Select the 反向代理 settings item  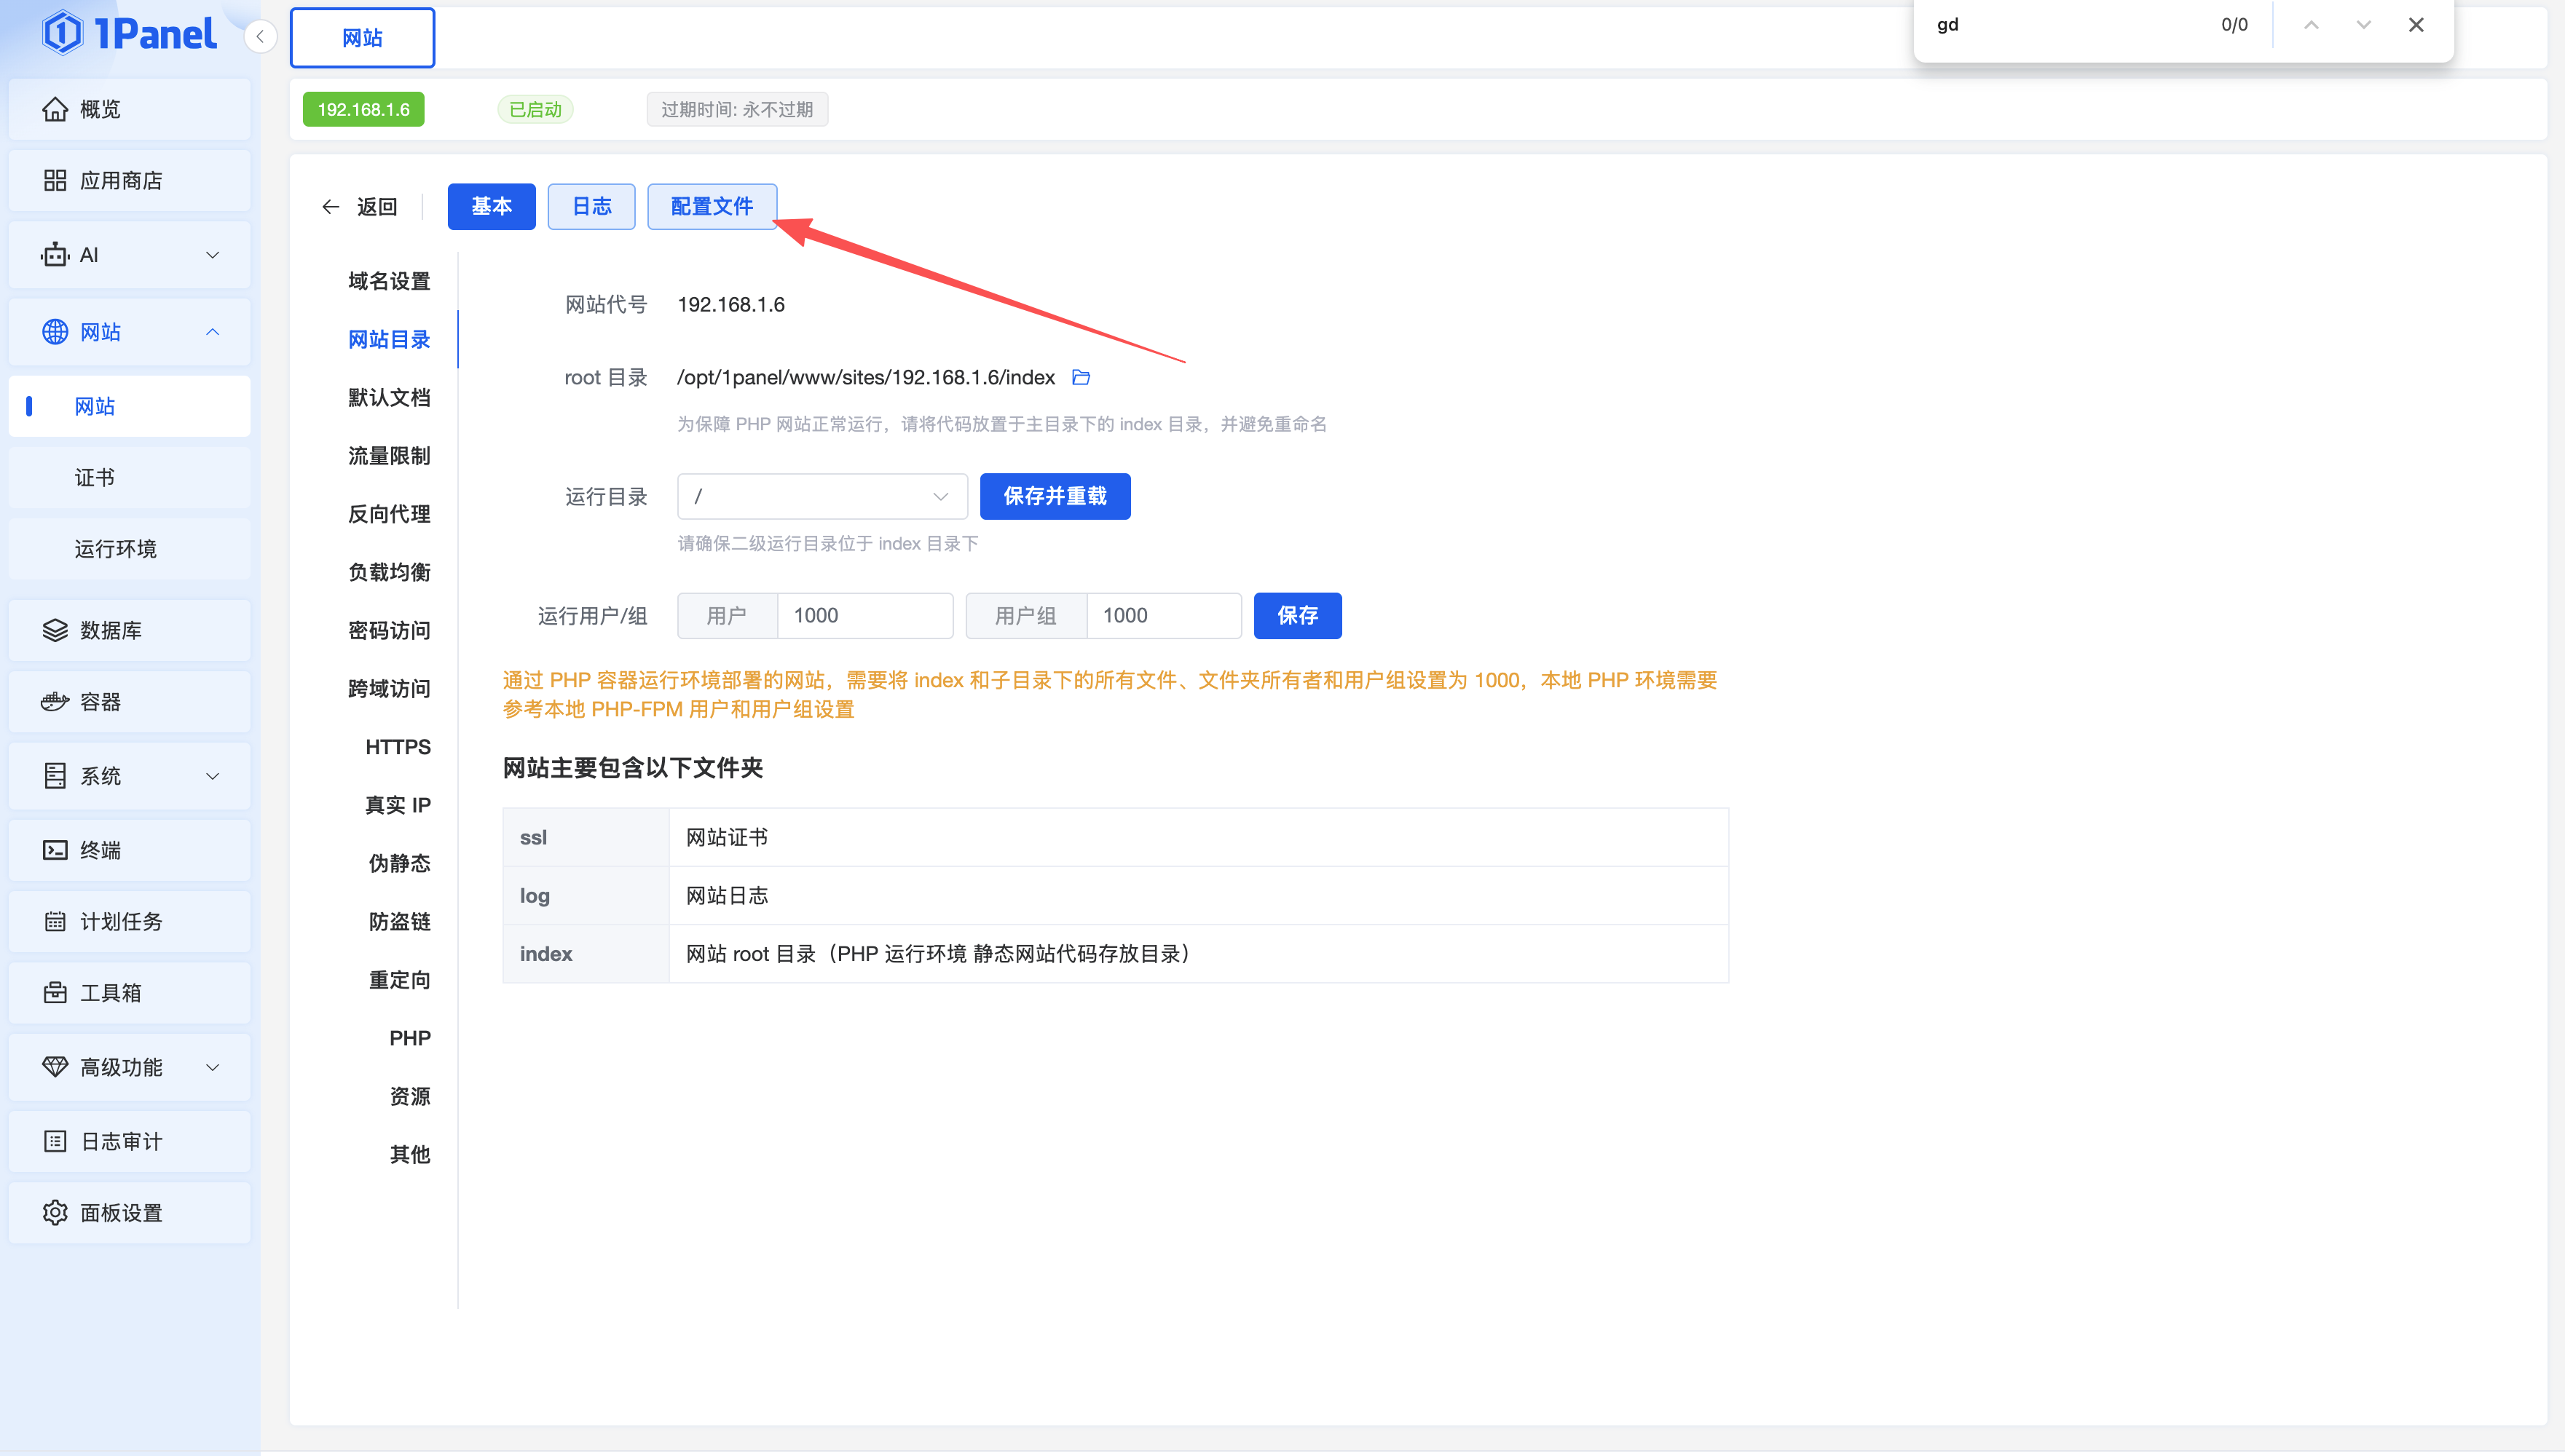click(389, 514)
